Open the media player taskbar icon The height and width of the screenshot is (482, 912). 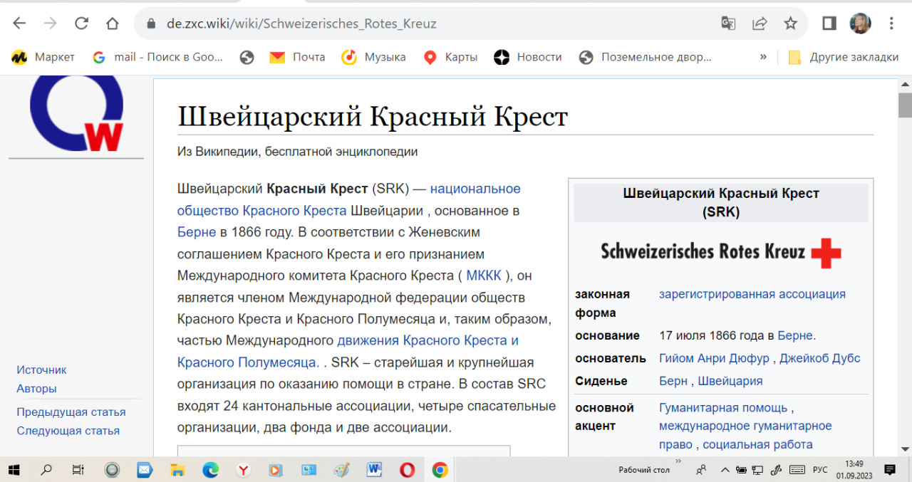[x=276, y=470]
